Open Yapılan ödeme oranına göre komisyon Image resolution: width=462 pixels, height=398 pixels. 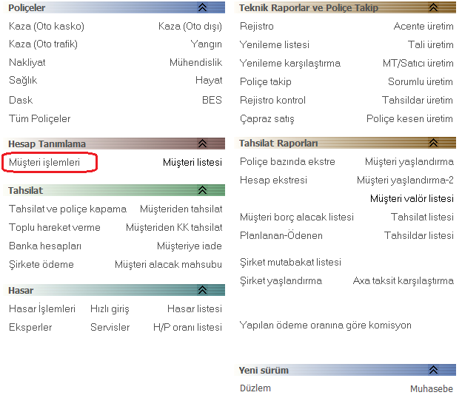(326, 325)
